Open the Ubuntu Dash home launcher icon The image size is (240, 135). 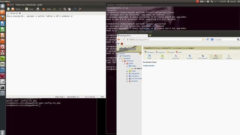coord(3,6)
